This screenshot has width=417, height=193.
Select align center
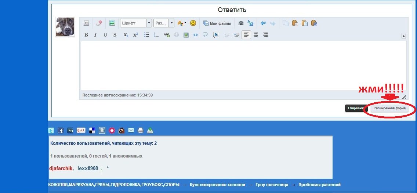(x=256, y=35)
